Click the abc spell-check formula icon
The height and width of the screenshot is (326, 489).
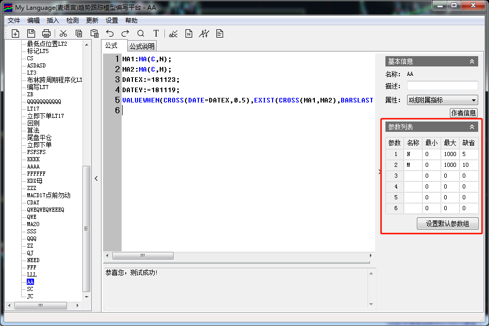[173, 33]
